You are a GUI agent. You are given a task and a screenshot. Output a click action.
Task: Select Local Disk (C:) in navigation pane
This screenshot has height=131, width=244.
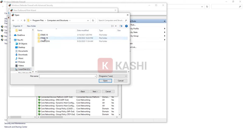point(24,69)
